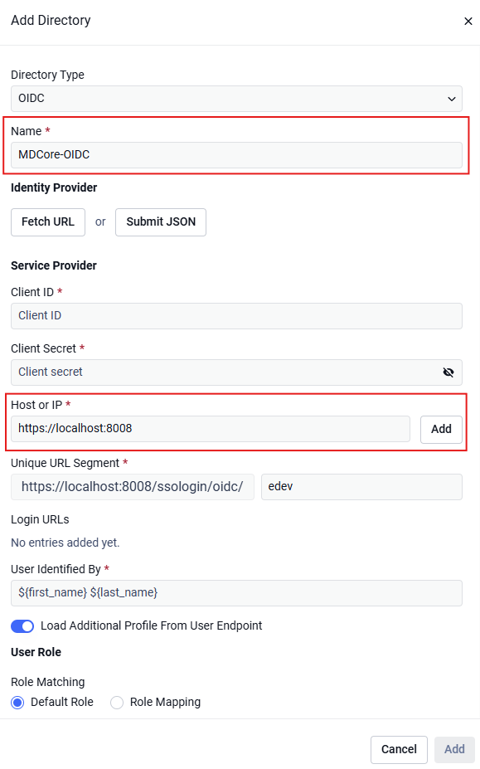Choose Role Mapping option
This screenshot has width=480, height=769.
point(117,703)
